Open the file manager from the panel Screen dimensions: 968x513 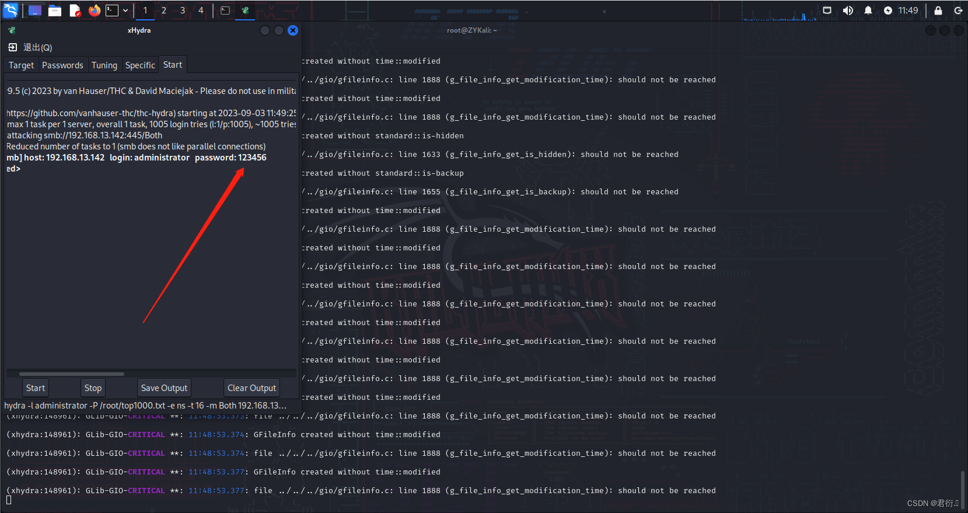[55, 11]
